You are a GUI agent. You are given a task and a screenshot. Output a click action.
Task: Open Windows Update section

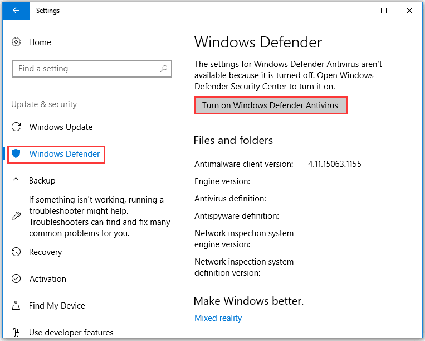(x=61, y=127)
